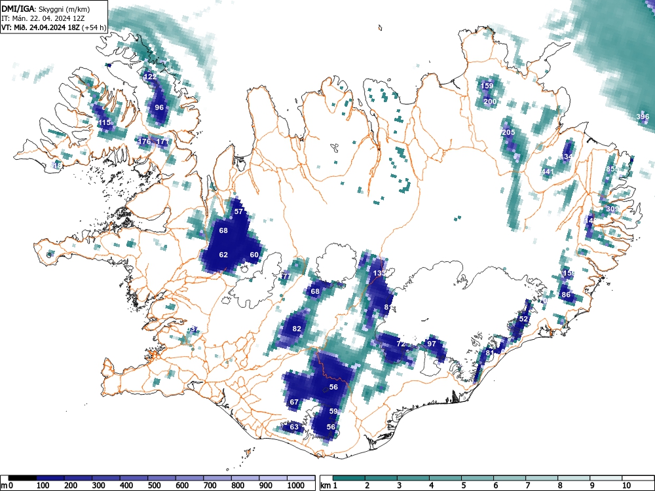Viewport: 655px width, 491px height.
Task: Click the 96 visibility value in Westfjords
Action: coord(159,107)
